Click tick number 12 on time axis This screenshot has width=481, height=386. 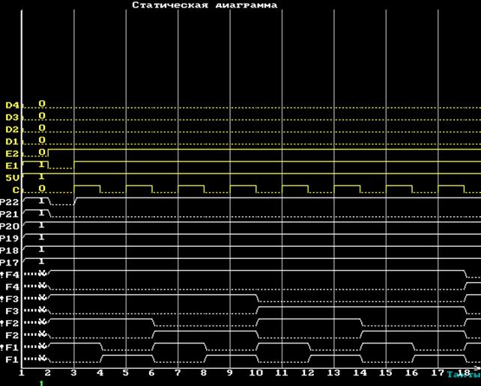click(x=308, y=373)
